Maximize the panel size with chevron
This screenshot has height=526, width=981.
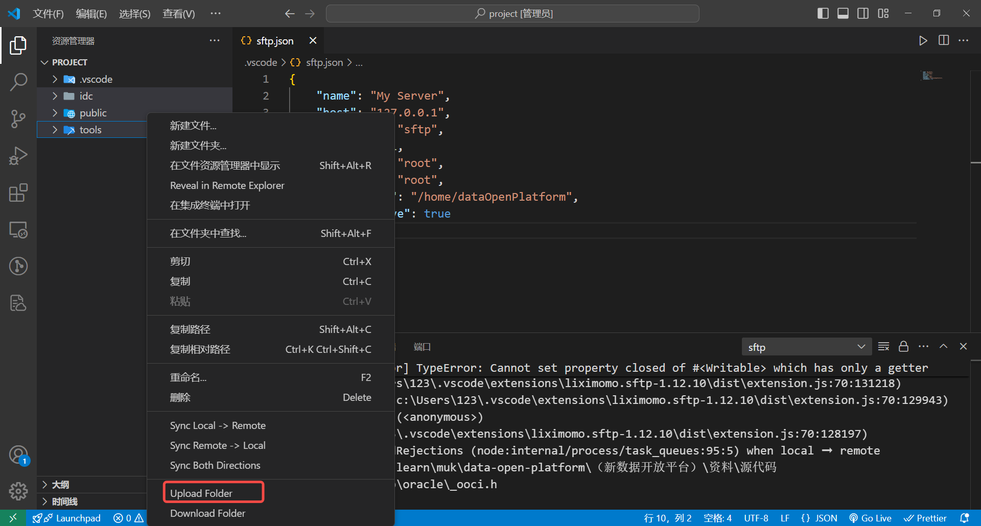coord(944,347)
